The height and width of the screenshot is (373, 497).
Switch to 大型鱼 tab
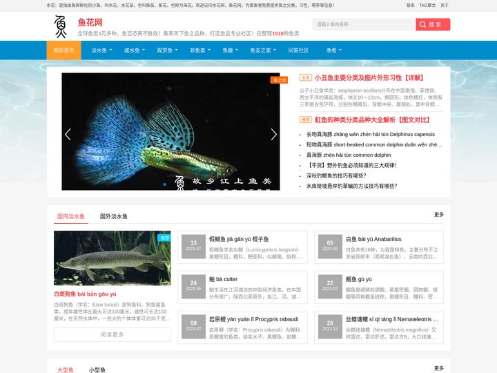(66, 370)
